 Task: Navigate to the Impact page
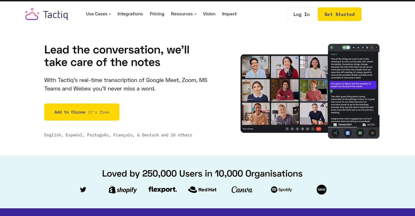point(229,14)
